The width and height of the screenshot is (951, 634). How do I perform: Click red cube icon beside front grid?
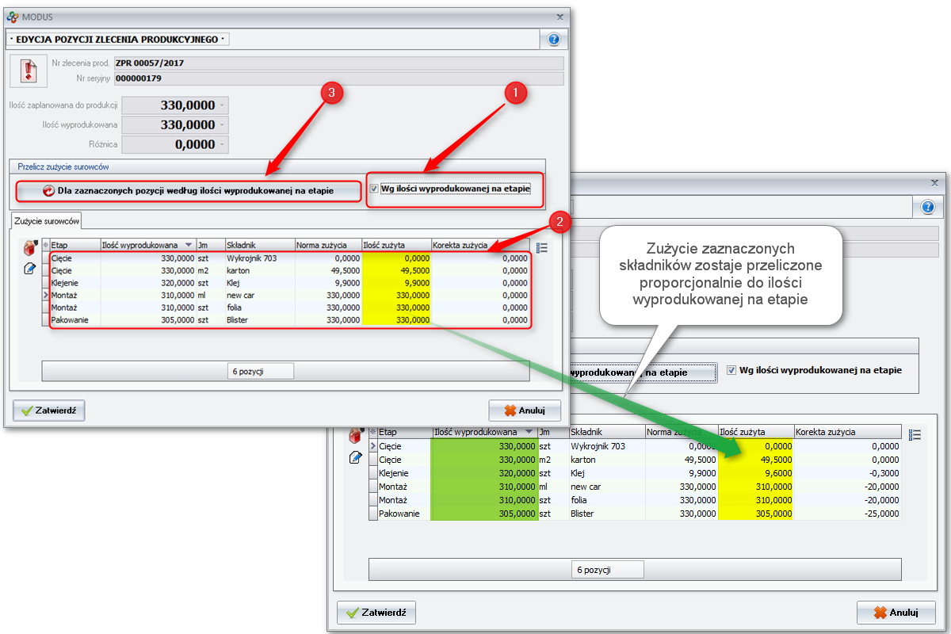coord(30,250)
